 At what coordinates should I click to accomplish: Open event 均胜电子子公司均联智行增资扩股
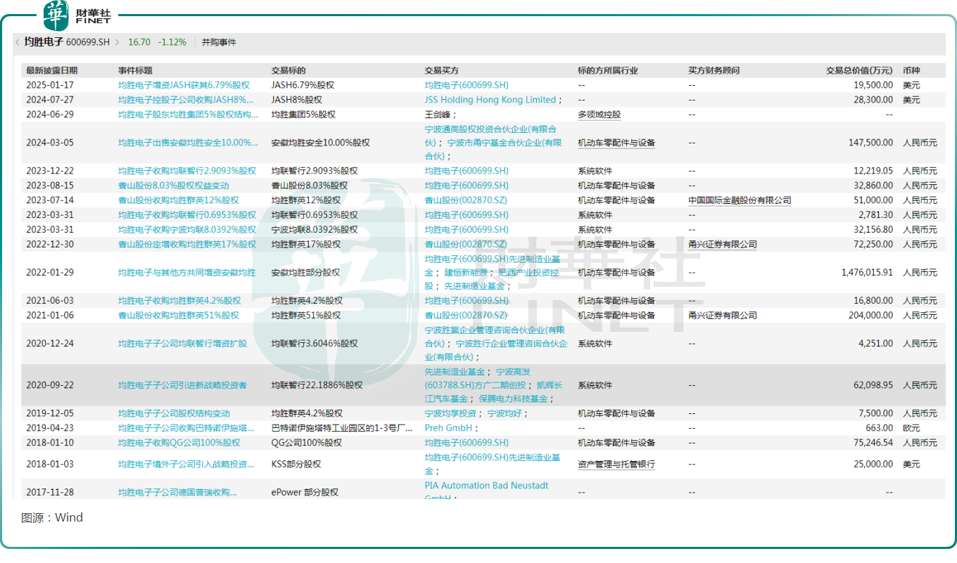click(183, 344)
